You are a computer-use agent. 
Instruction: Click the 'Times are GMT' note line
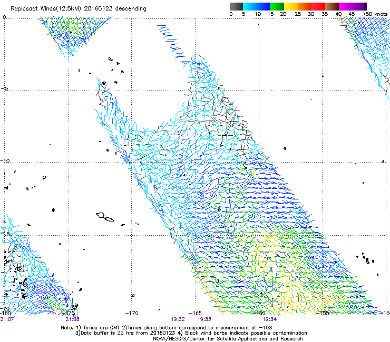point(167,328)
